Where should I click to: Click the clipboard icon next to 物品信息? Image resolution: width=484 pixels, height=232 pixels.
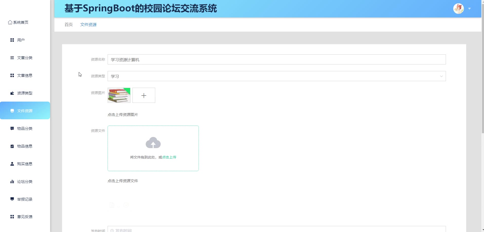[x=12, y=146]
